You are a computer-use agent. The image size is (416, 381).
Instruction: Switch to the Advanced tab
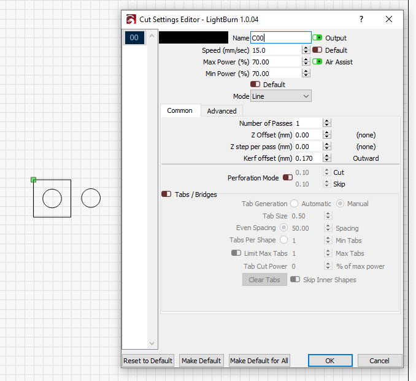point(221,111)
